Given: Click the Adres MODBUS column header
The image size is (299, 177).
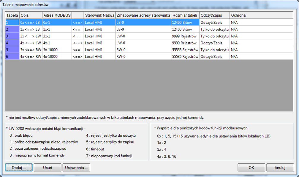Looking at the screenshot, I should coord(57,15).
